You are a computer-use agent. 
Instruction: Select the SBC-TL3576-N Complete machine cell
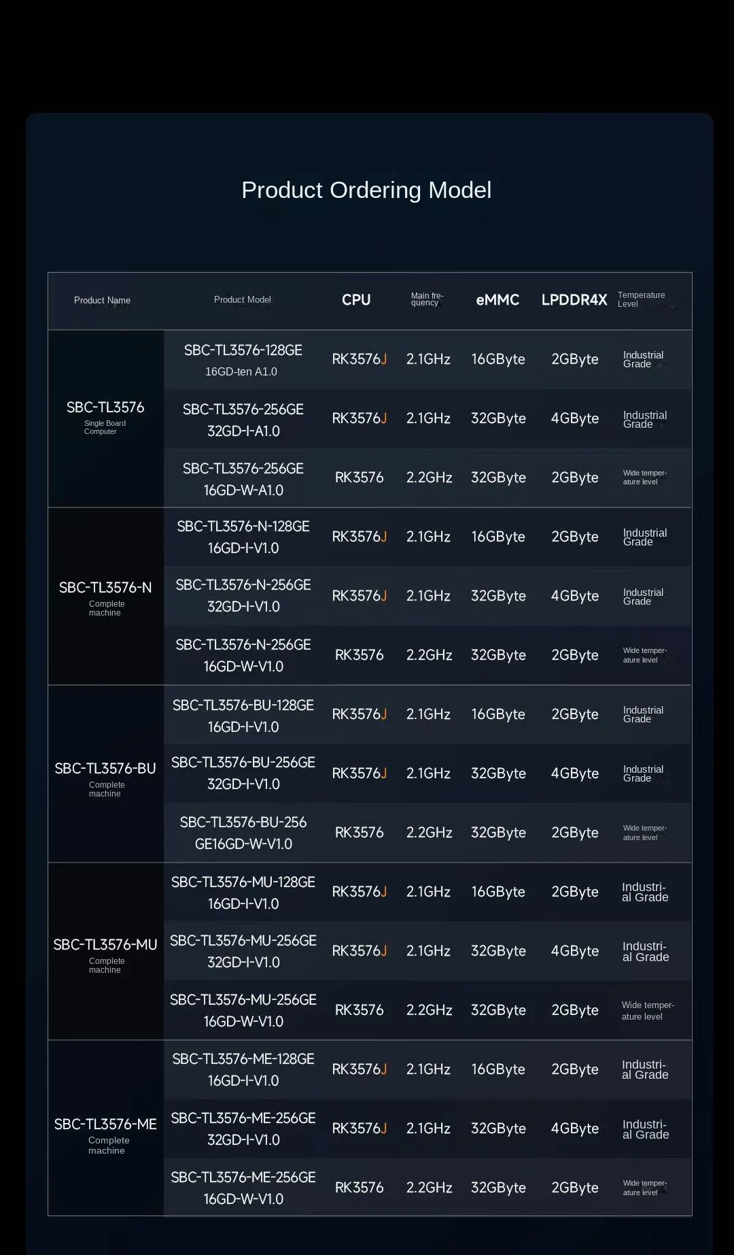coord(105,597)
